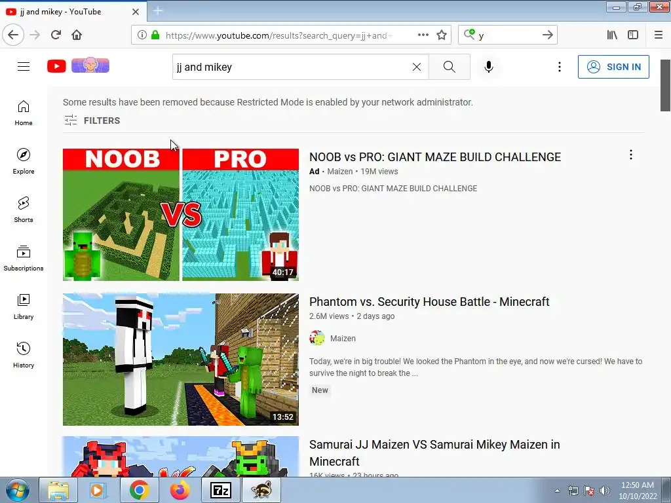Screen dimensions: 671x503
Task: Open History in the YouTube sidebar
Action: point(24,355)
